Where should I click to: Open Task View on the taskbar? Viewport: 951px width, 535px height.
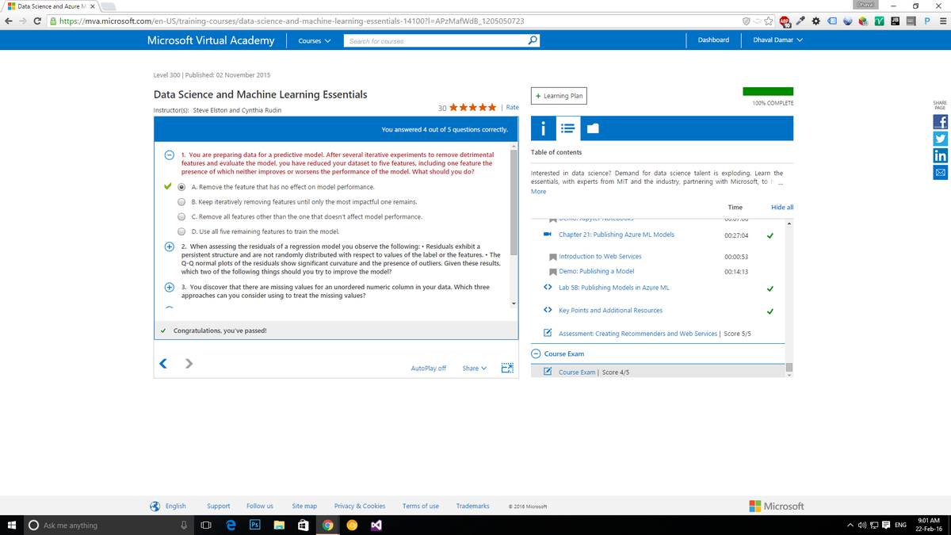tap(206, 525)
